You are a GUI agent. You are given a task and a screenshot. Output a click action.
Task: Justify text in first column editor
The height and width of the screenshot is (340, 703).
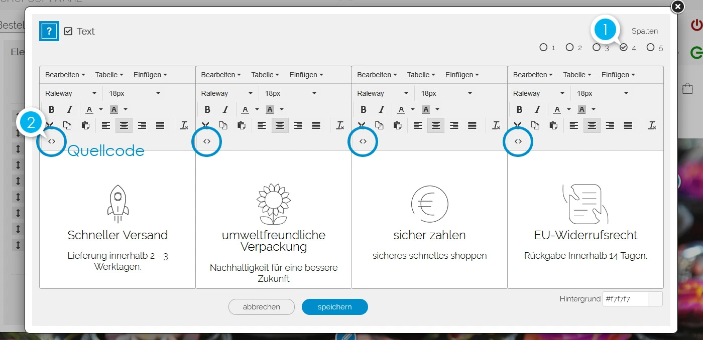160,125
